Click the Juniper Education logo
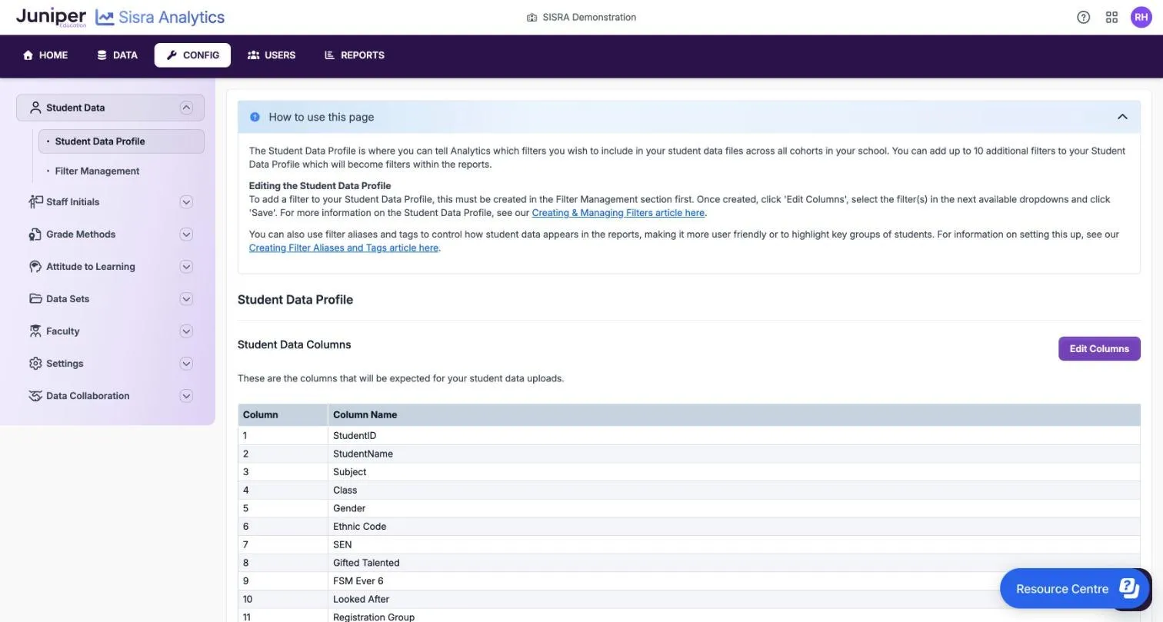1163x622 pixels. tap(51, 17)
